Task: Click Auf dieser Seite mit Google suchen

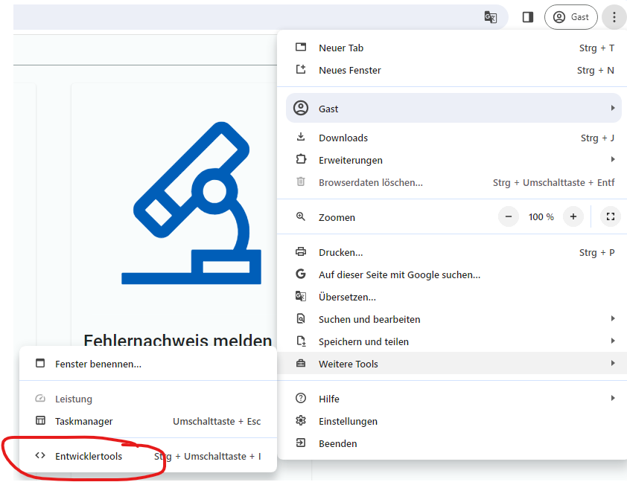Action: click(399, 274)
